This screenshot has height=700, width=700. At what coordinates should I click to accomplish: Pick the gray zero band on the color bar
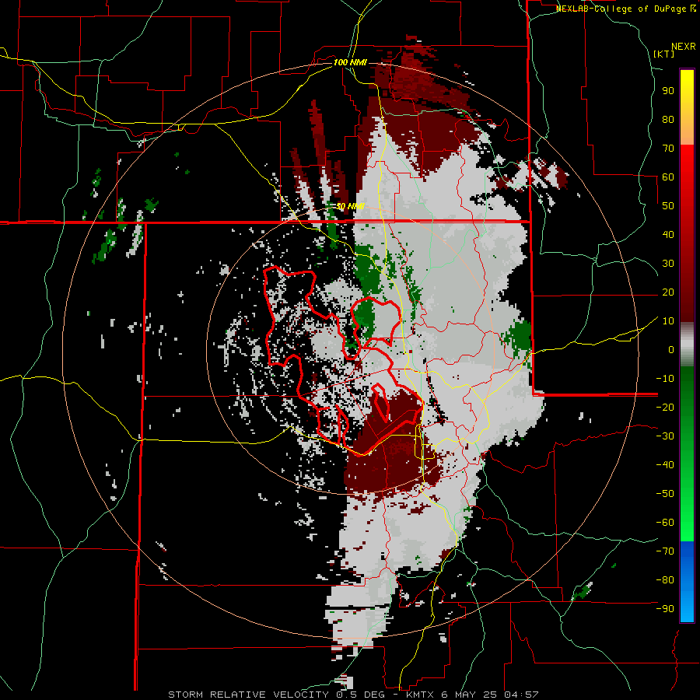687,344
